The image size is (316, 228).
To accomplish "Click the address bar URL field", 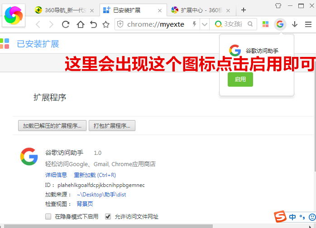I will pos(157,24).
